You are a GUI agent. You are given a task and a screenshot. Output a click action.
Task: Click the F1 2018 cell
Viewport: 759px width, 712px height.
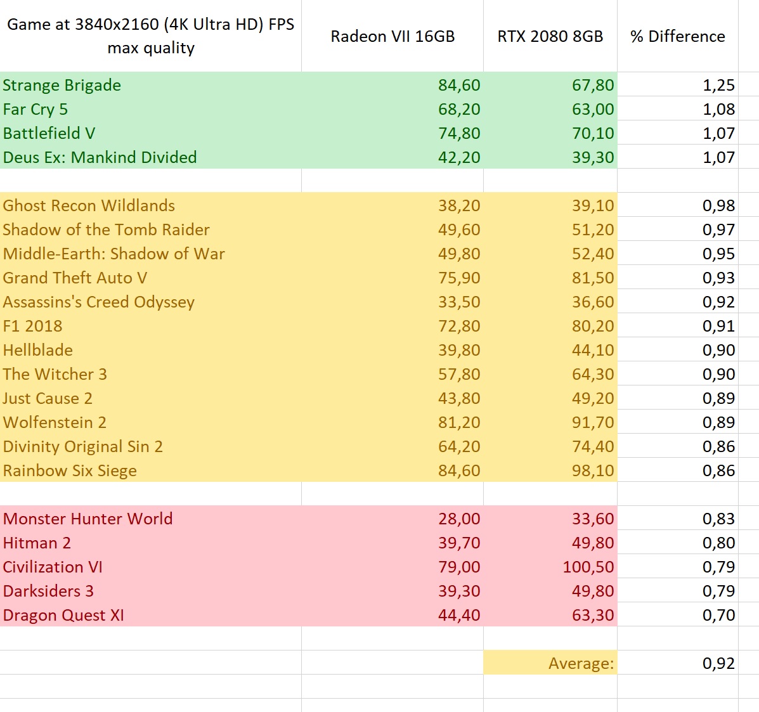click(150, 325)
